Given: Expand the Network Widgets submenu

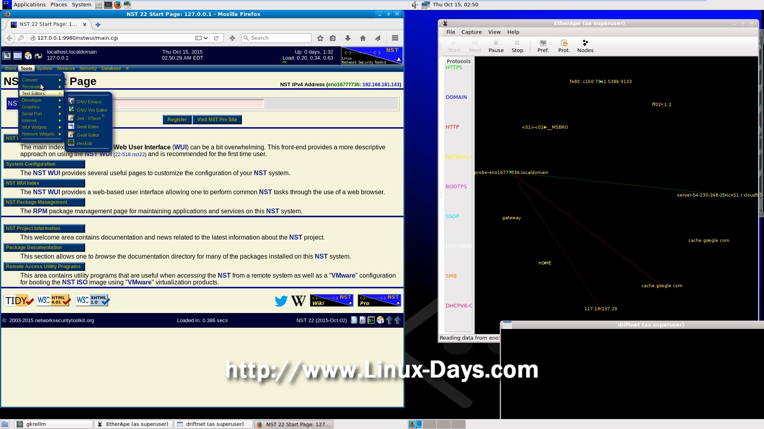Looking at the screenshot, I should tap(41, 134).
